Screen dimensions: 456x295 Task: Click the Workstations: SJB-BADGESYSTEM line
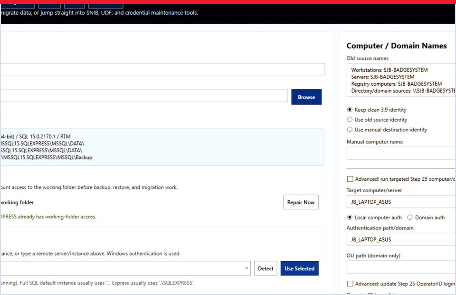389,70
